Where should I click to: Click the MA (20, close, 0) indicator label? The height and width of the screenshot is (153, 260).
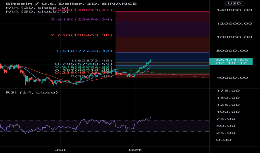click(37, 8)
